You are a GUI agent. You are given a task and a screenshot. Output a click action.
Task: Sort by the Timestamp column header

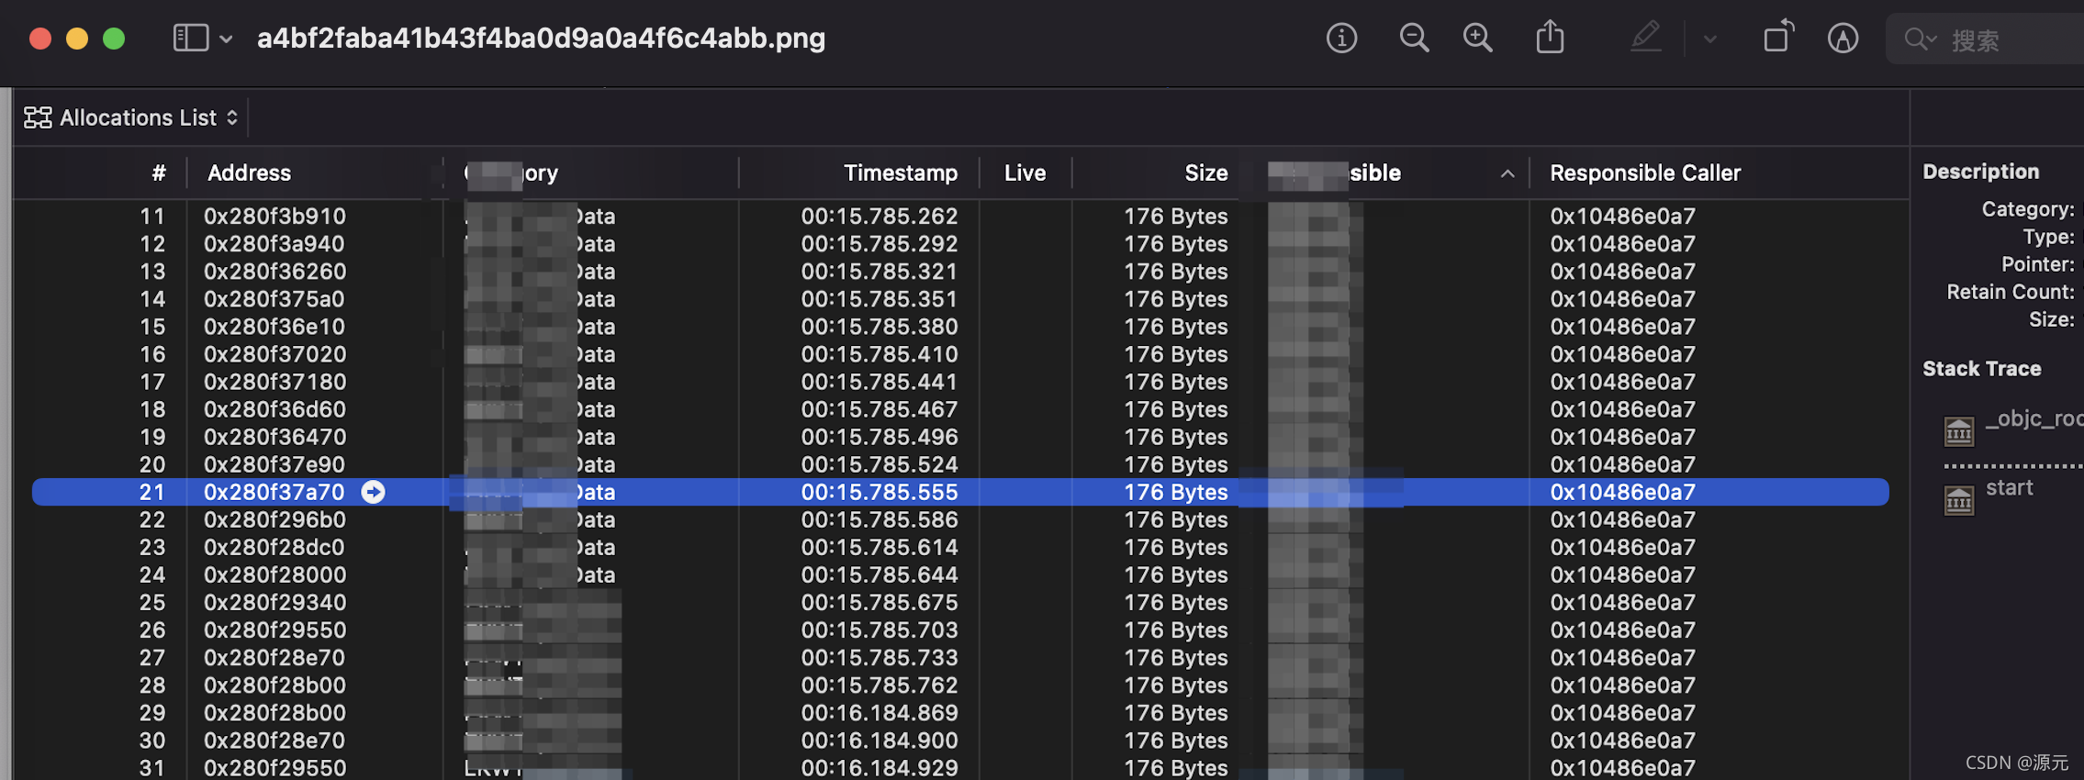pyautogui.click(x=900, y=173)
